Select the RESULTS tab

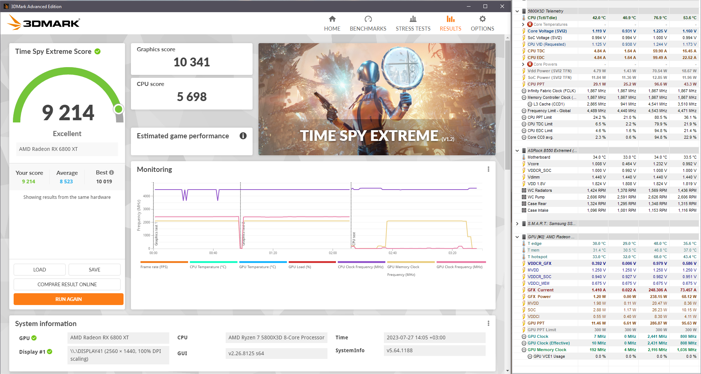point(450,24)
